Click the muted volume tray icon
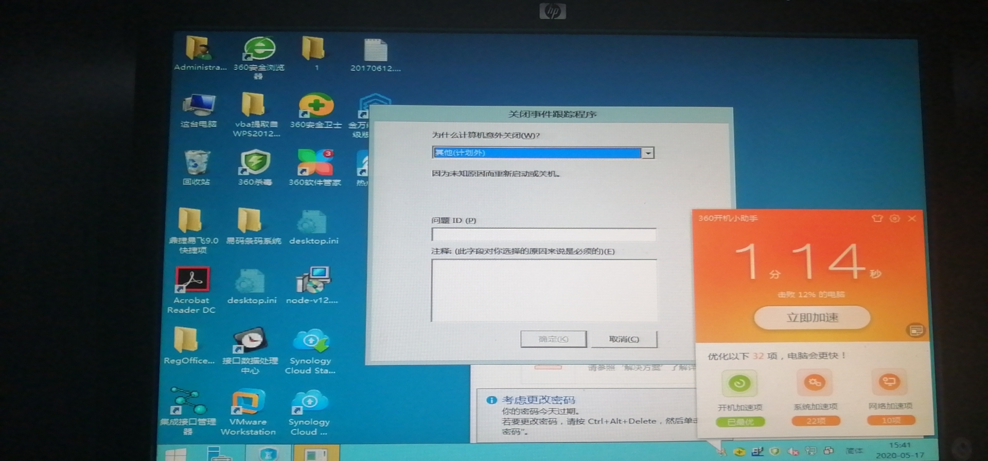988x461 pixels. [x=793, y=451]
